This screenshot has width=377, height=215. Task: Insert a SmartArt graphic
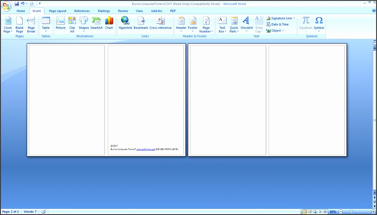(96, 23)
